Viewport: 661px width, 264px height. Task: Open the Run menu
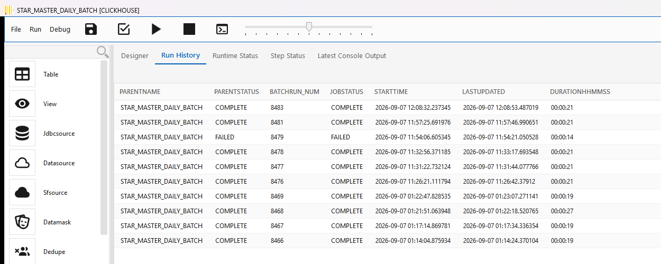coord(35,29)
